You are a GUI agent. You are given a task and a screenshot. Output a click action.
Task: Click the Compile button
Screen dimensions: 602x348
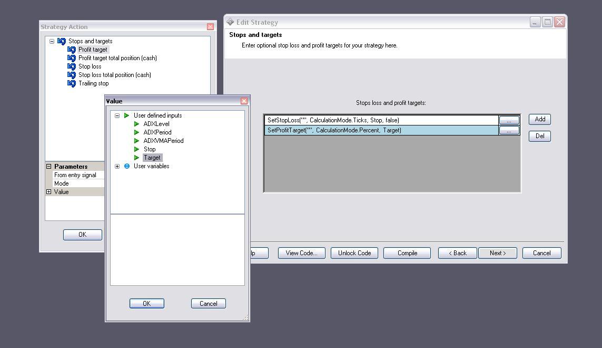pyautogui.click(x=407, y=253)
